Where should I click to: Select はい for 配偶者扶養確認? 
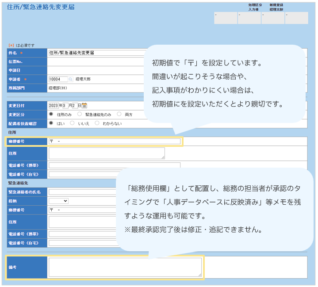(x=51, y=123)
